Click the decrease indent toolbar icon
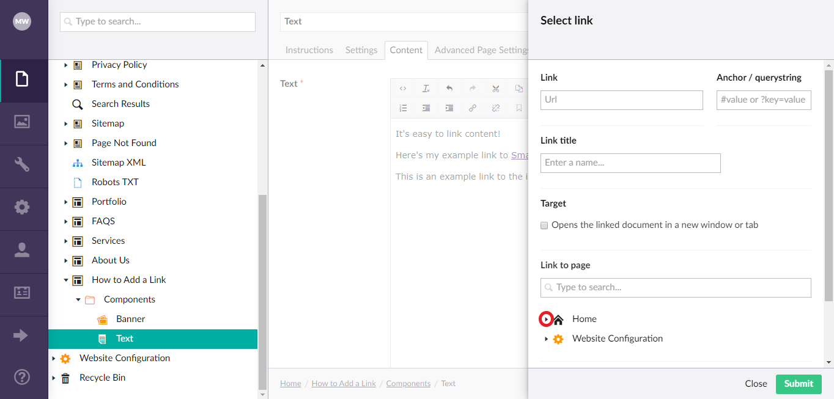This screenshot has width=834, height=399. tap(426, 108)
